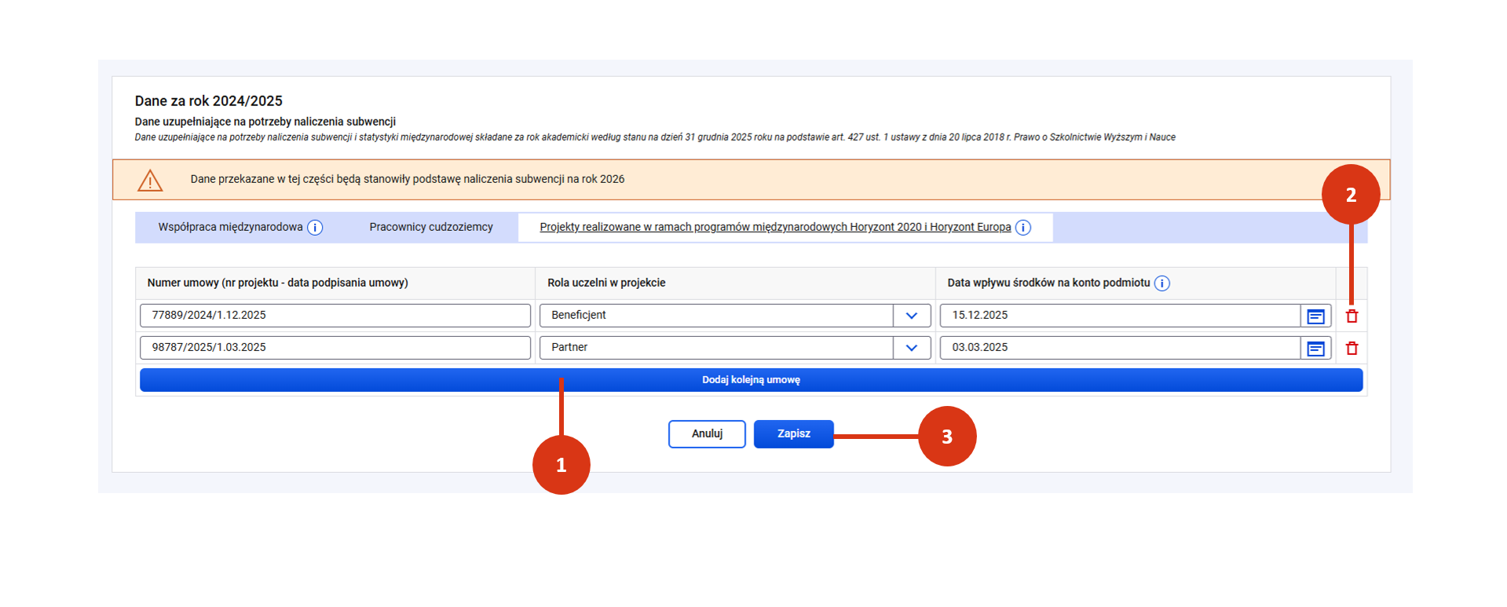Select the Horyzont 2020 and Horyzont Europa tab

(x=774, y=227)
